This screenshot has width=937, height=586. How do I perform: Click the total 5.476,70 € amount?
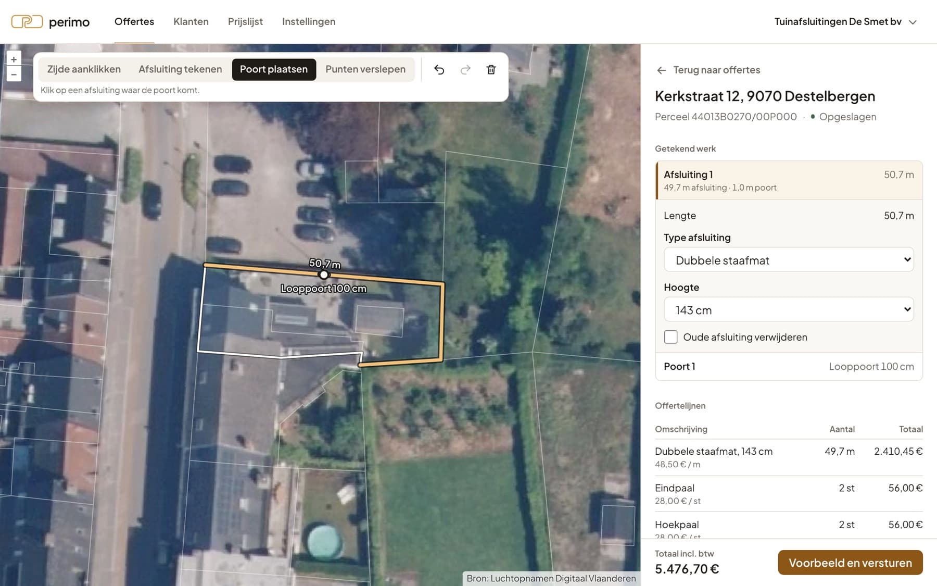687,569
